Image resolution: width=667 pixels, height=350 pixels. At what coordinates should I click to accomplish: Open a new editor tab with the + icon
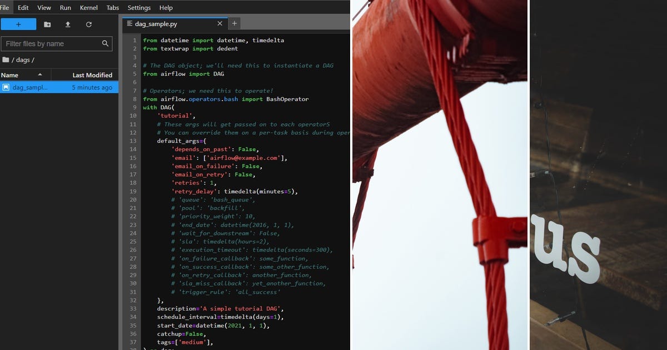tap(234, 23)
